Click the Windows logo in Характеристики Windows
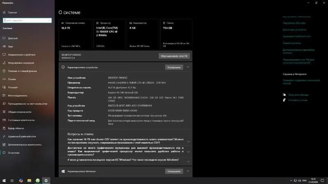This screenshot has height=184, width=328. [x=63, y=171]
